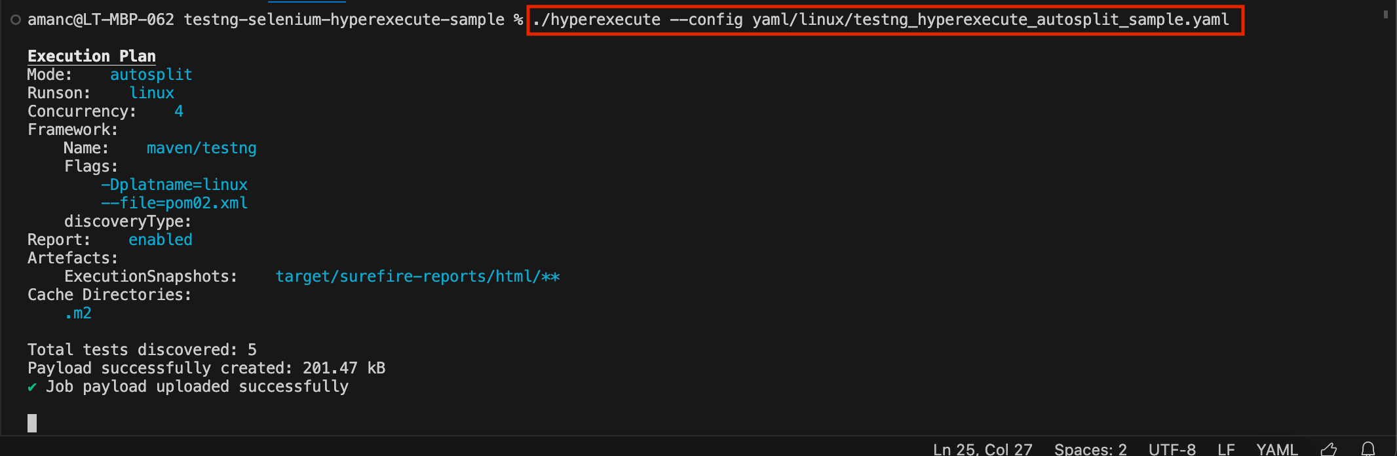Click the "linux" Runson value
This screenshot has height=456, width=1397.
(x=151, y=93)
